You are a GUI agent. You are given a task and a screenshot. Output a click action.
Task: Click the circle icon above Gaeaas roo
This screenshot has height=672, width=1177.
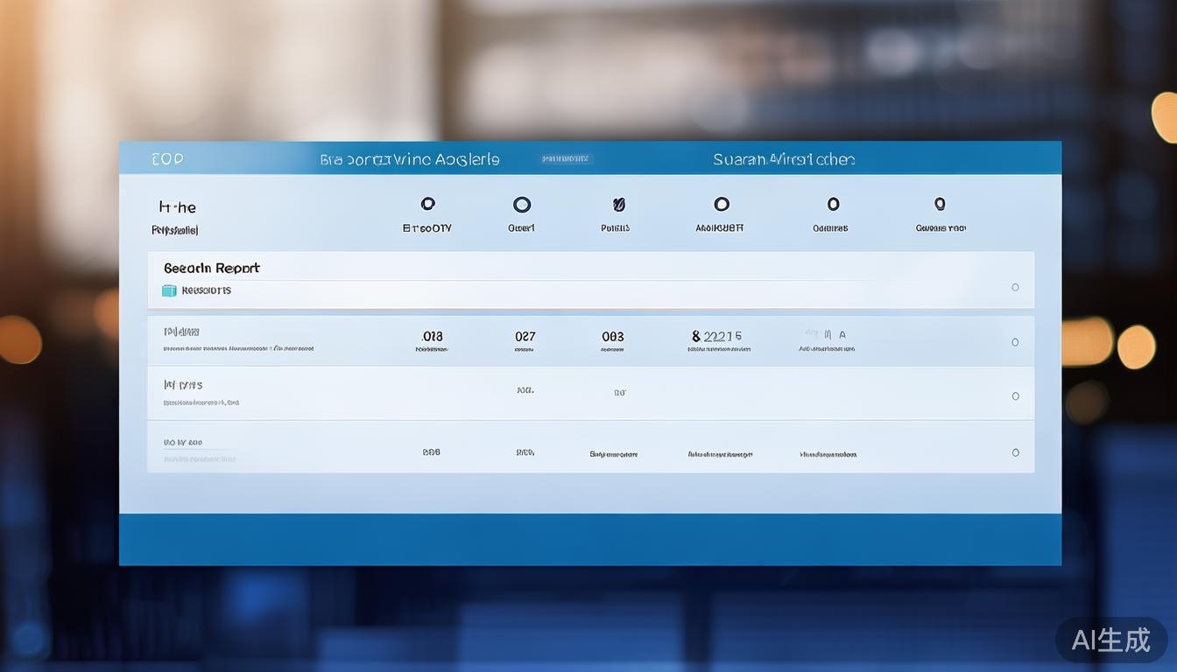940,204
